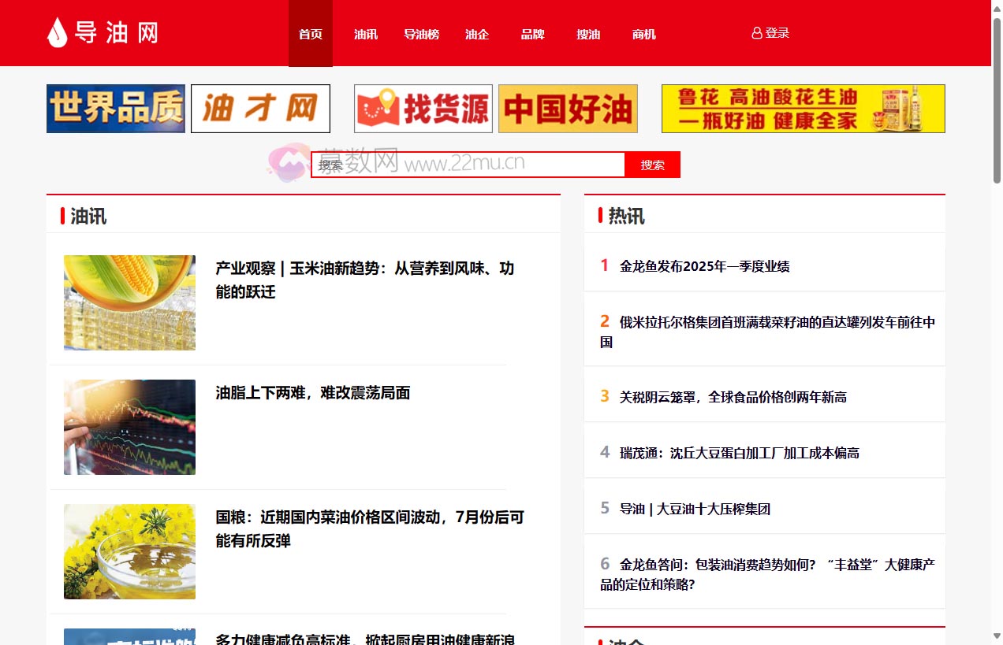The image size is (1003, 645).
Task: Open the 油讯 navigation menu
Action: click(x=365, y=34)
